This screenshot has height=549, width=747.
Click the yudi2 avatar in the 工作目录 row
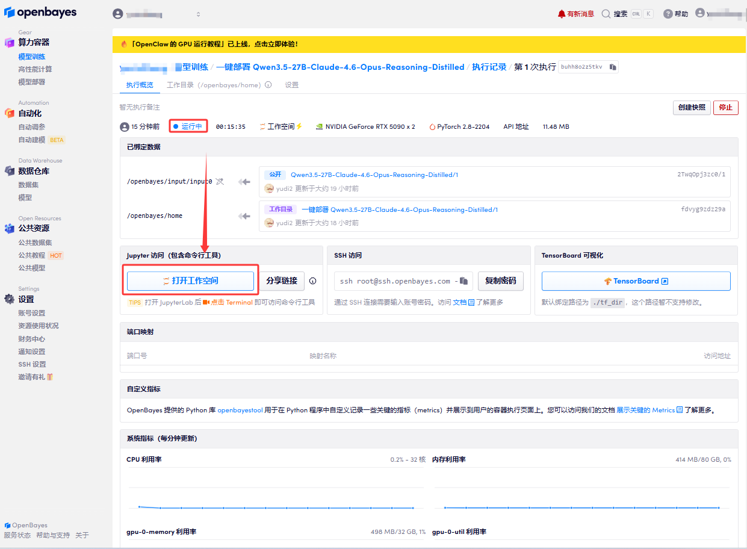pyautogui.click(x=269, y=223)
